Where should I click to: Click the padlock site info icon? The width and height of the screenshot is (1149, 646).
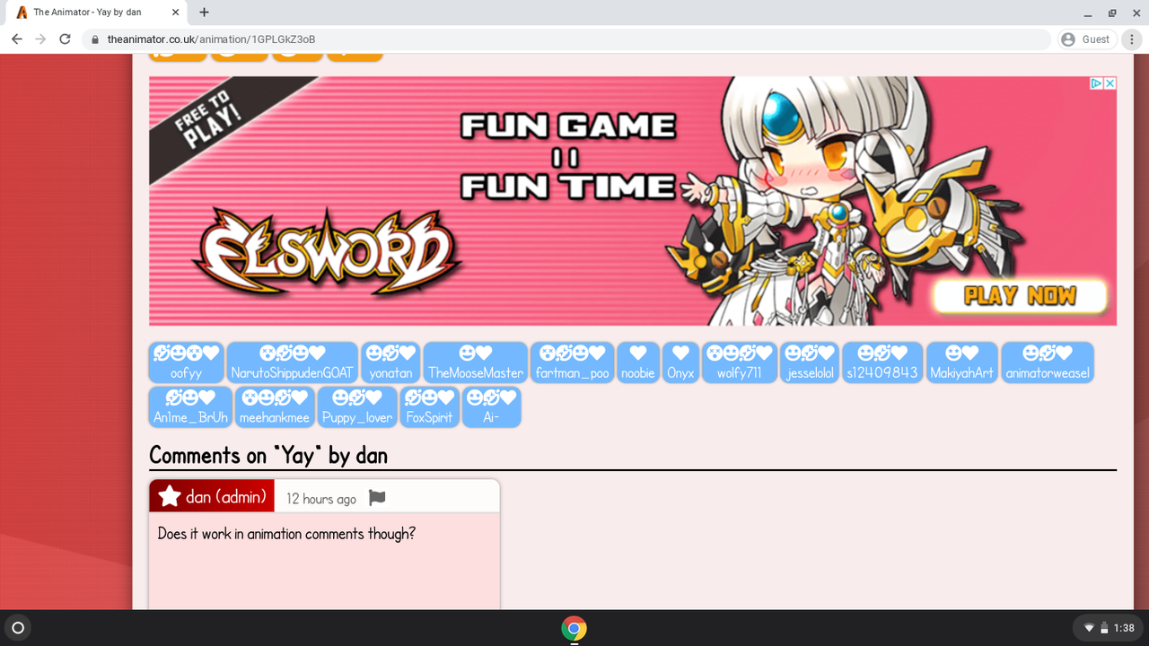[x=94, y=39]
